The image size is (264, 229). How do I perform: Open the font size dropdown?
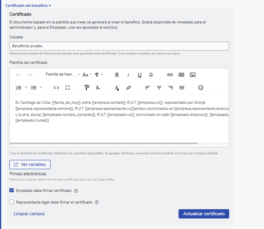click(x=87, y=75)
